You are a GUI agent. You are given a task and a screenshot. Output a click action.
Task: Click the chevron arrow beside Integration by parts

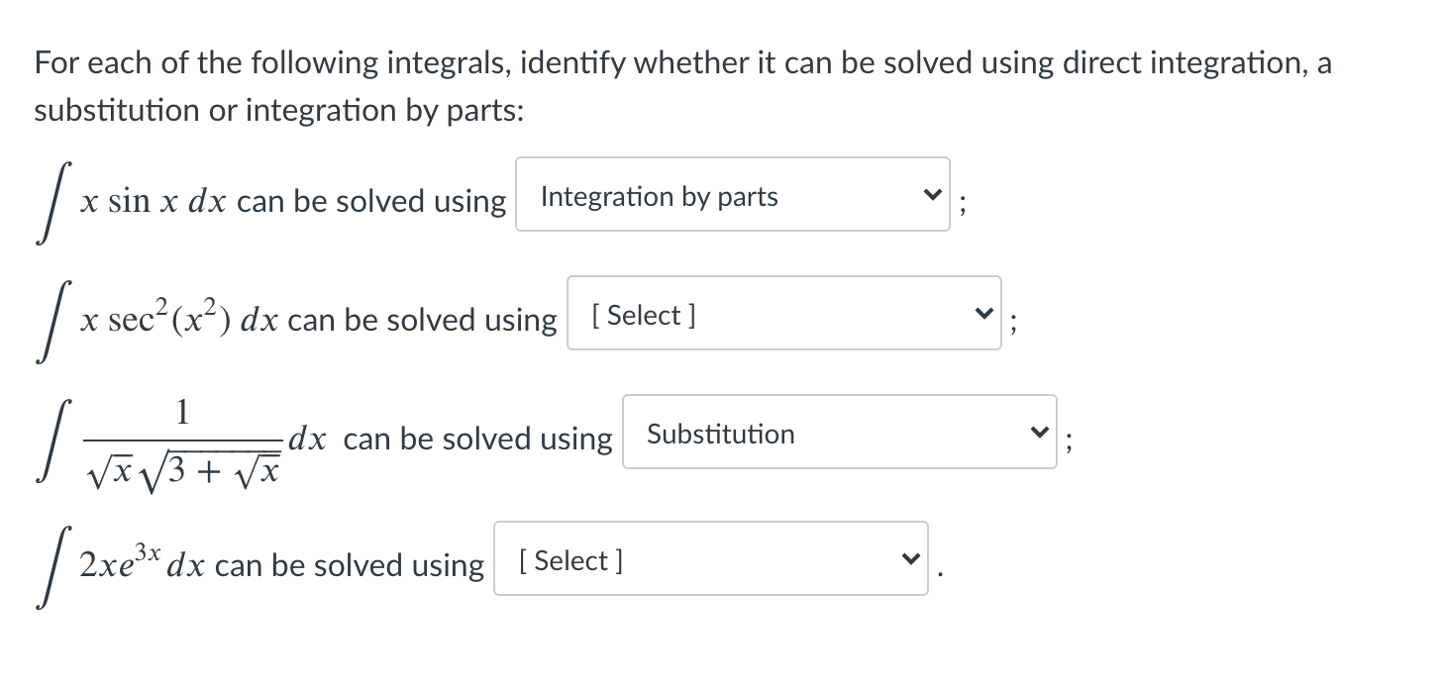(928, 195)
